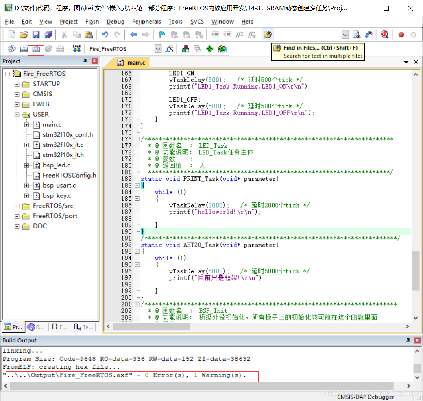Collapse the Fire_FreeRTOS project node
This screenshot has height=401, width=423.
(x=7, y=74)
